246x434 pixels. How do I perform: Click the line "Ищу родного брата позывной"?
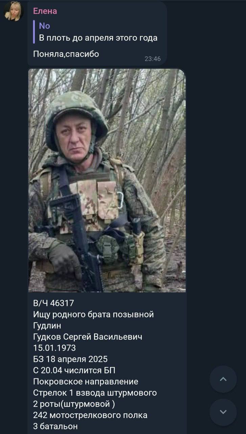(93, 314)
